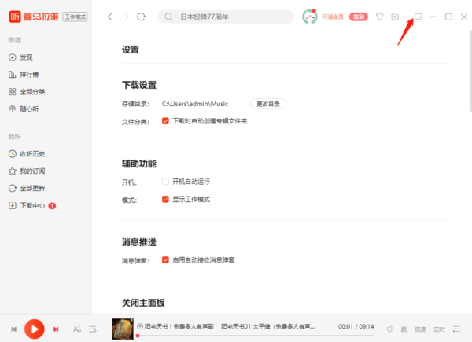The height and width of the screenshot is (342, 472).
Task: Disable 启用自动接收消息弹窗 checkbox
Action: pos(165,259)
